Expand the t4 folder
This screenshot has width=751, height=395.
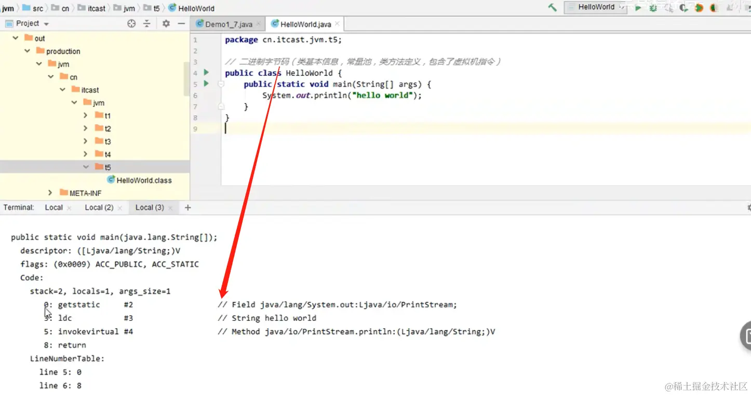[85, 154]
